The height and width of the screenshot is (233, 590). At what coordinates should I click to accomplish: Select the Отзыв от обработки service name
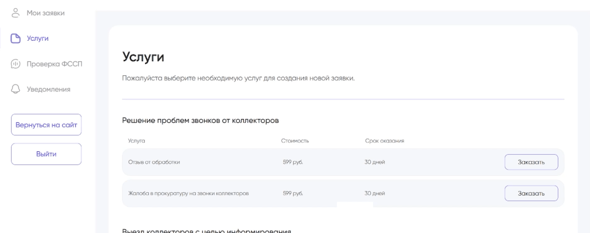(x=154, y=162)
